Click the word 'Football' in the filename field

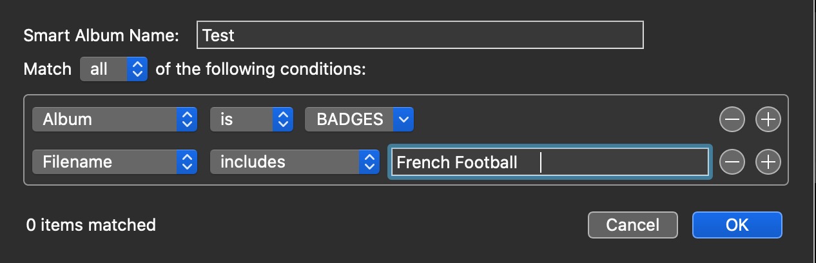(487, 162)
